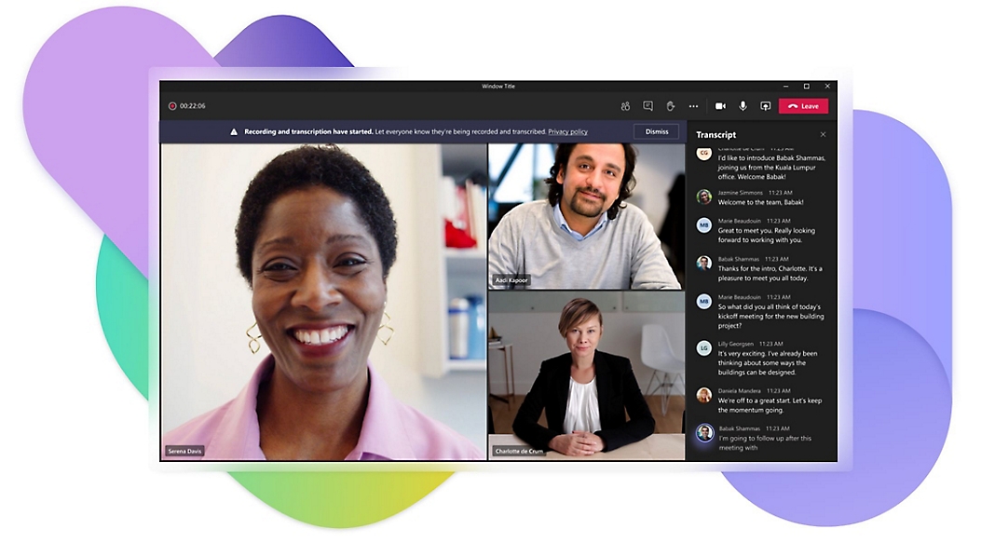Click the Transcript panel heading
The width and height of the screenshot is (995, 543).
716,135
